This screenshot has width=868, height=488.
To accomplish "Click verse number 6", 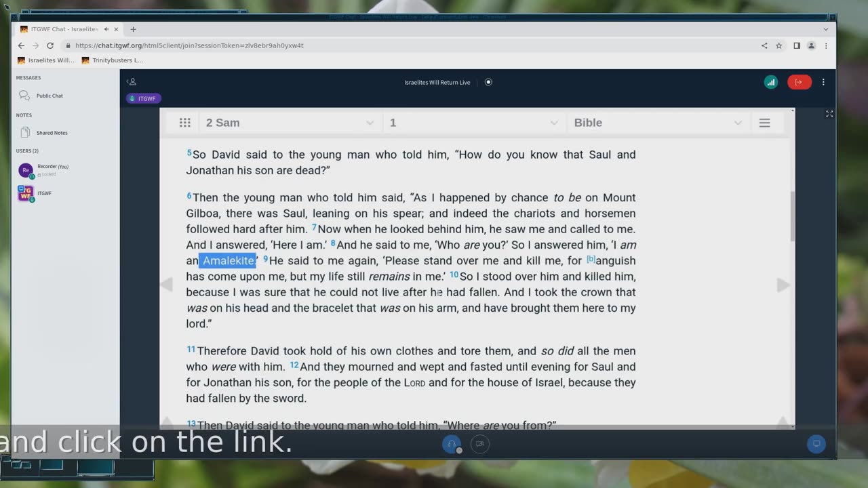I will tap(189, 196).
